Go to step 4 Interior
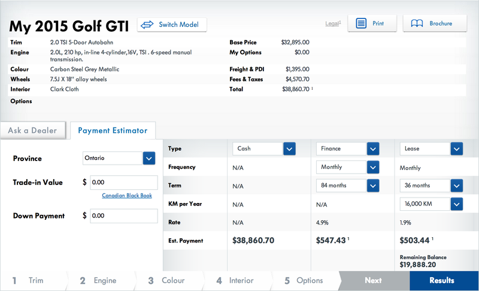The width and height of the screenshot is (479, 291). (237, 281)
